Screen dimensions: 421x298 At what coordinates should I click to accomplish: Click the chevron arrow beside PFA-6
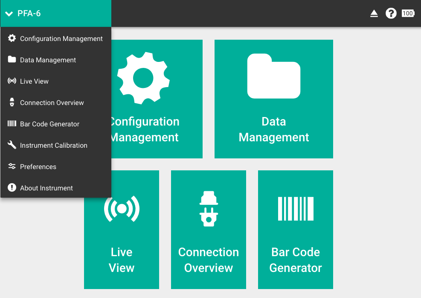point(9,14)
